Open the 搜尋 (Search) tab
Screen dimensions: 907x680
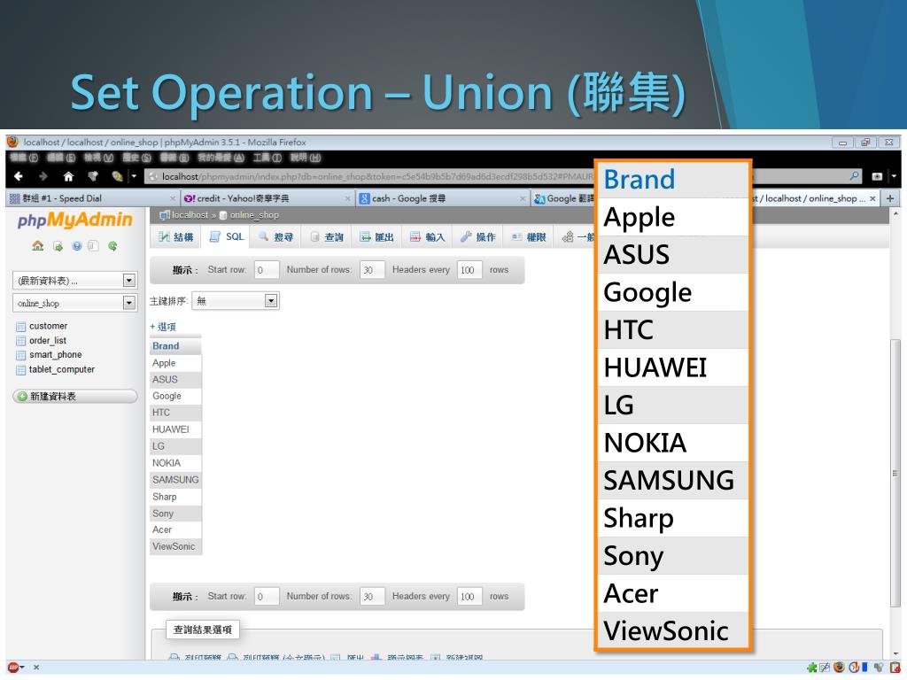(x=276, y=237)
